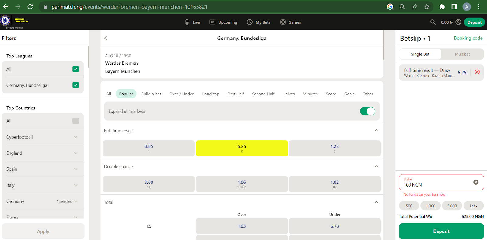Open the browser side panel icon
Screen dimensions: 487x240
click(x=454, y=7)
